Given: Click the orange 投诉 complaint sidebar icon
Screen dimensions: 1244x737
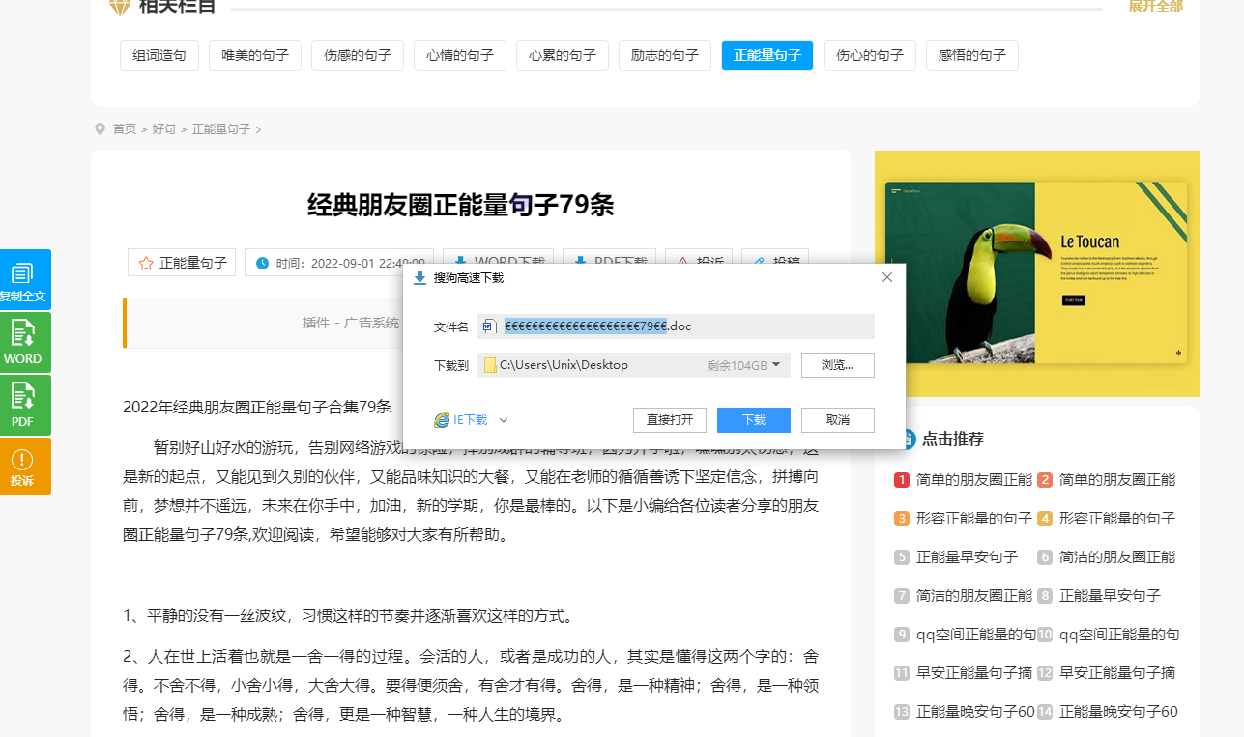Looking at the screenshot, I should click(x=23, y=467).
